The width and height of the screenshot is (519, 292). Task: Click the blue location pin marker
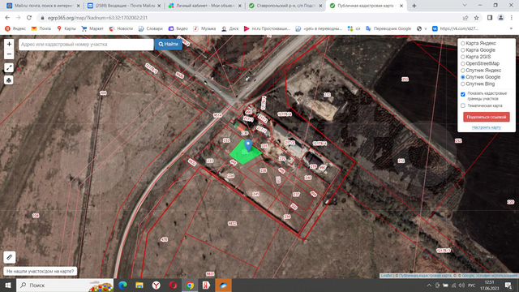coord(248,145)
